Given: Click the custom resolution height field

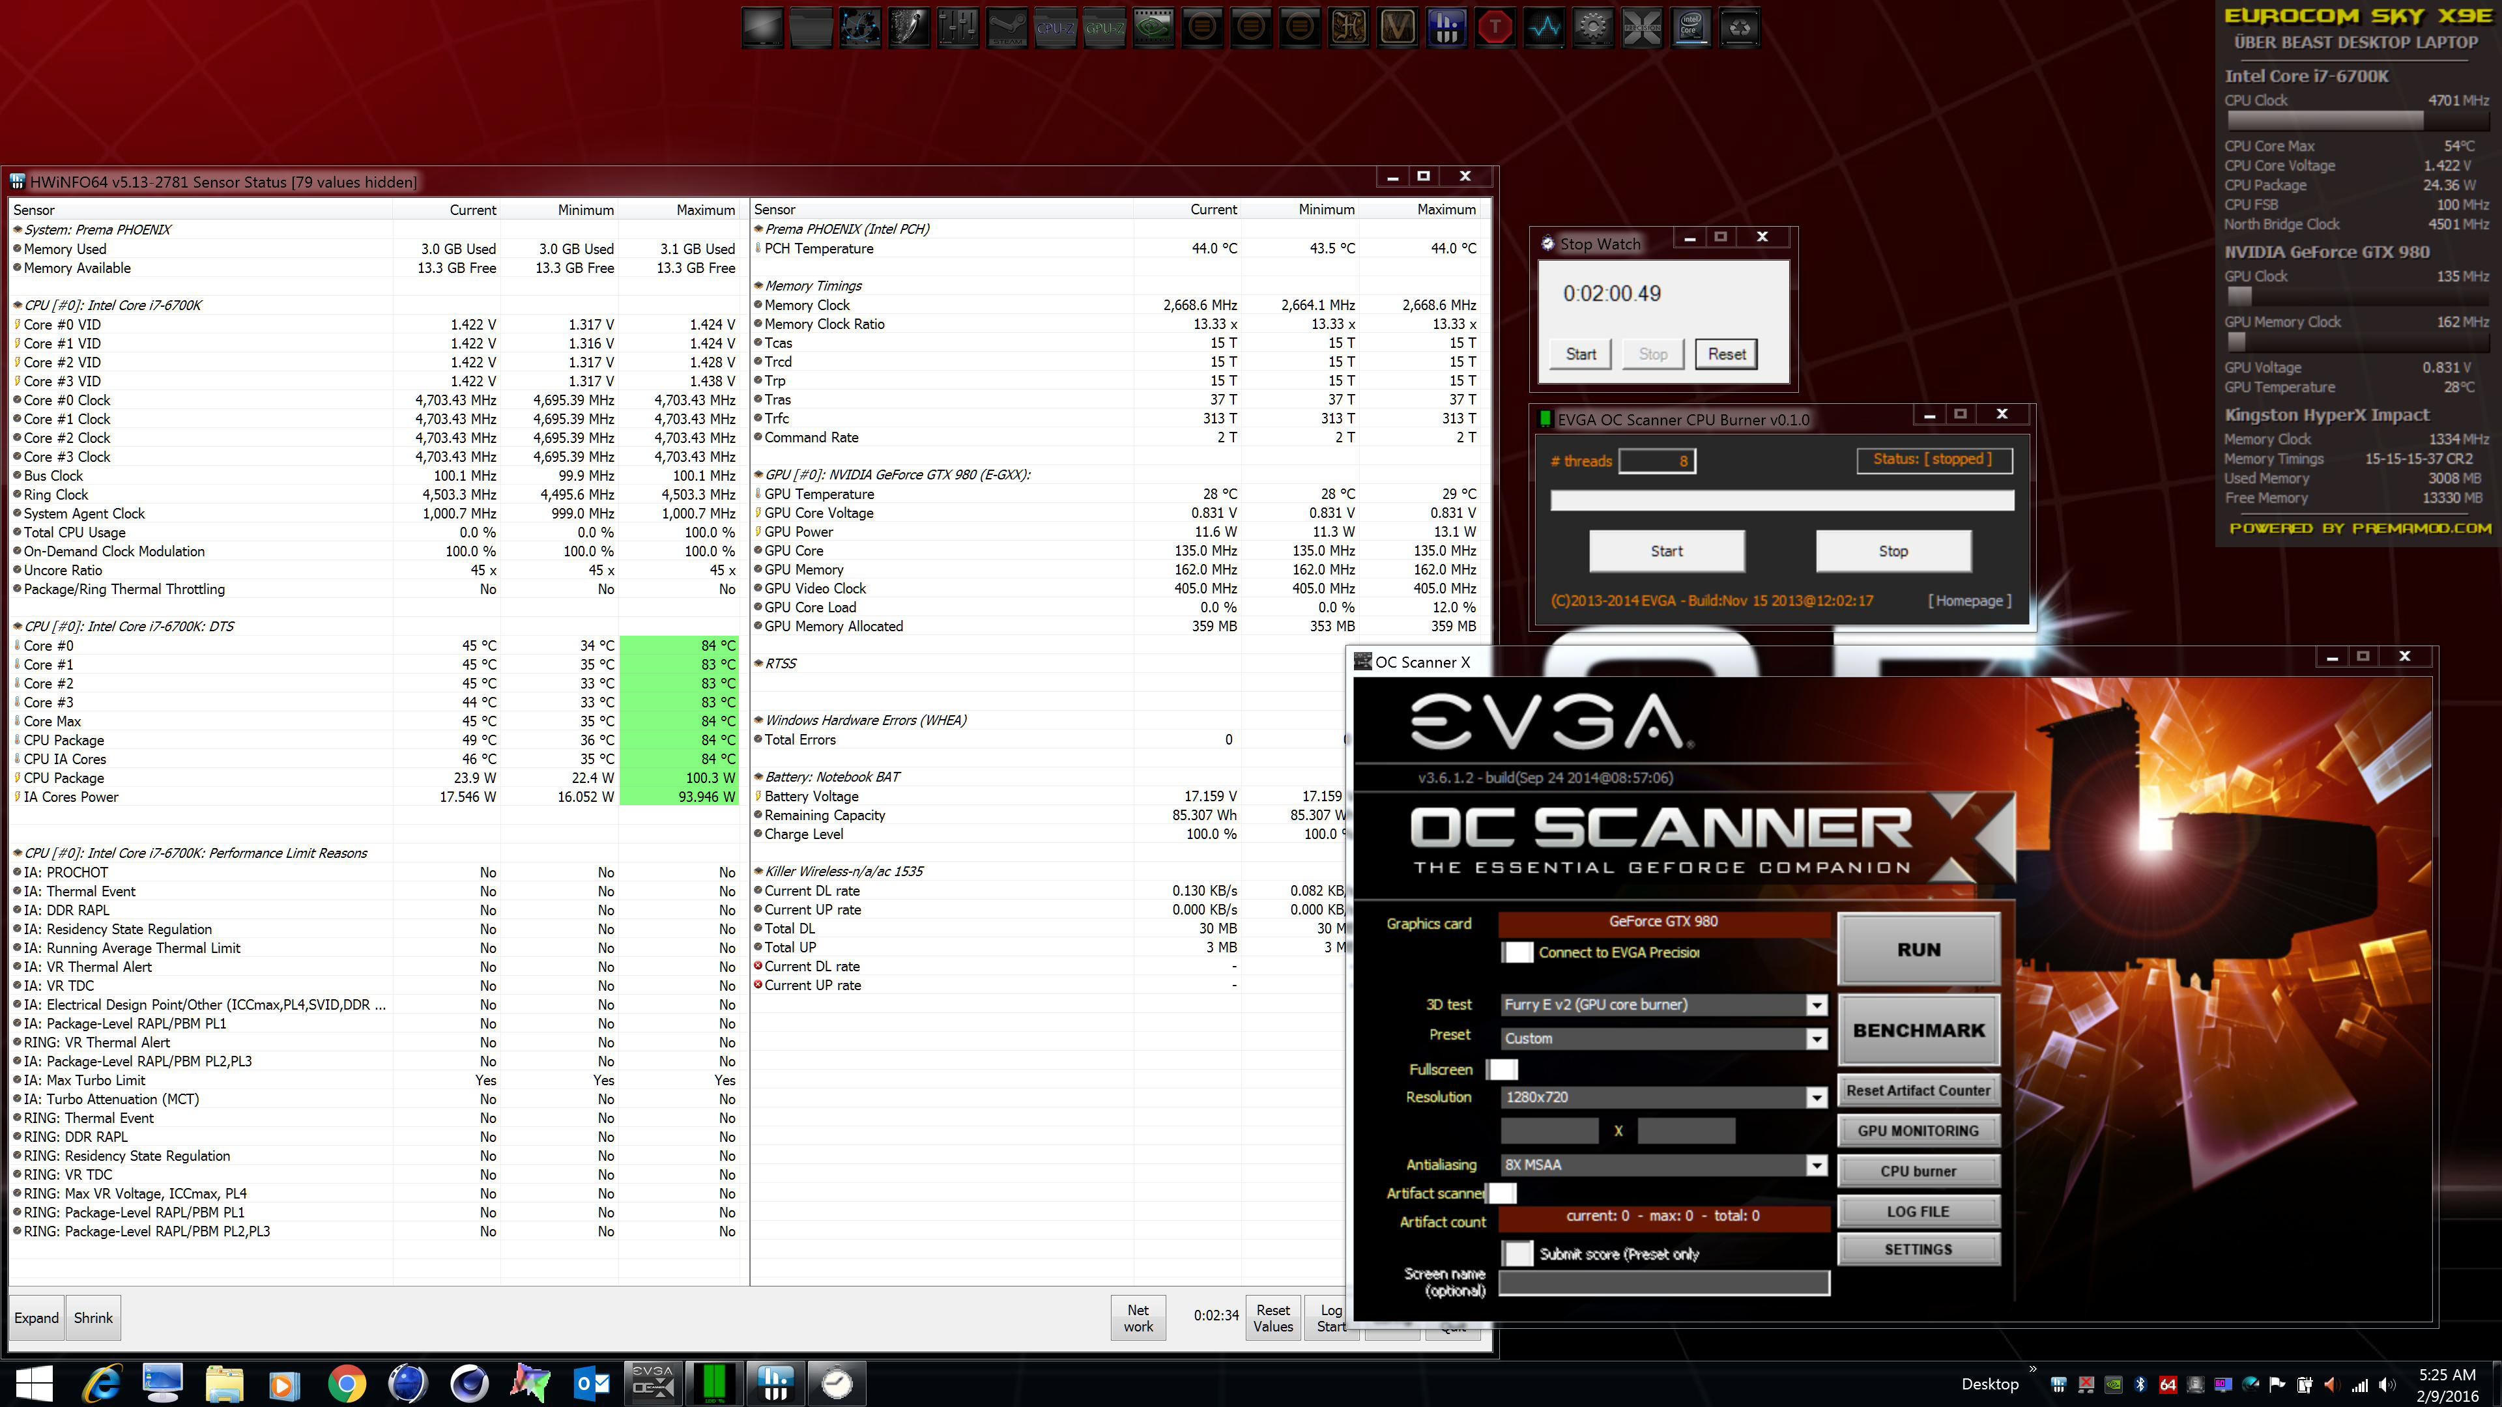Looking at the screenshot, I should 1686,1130.
